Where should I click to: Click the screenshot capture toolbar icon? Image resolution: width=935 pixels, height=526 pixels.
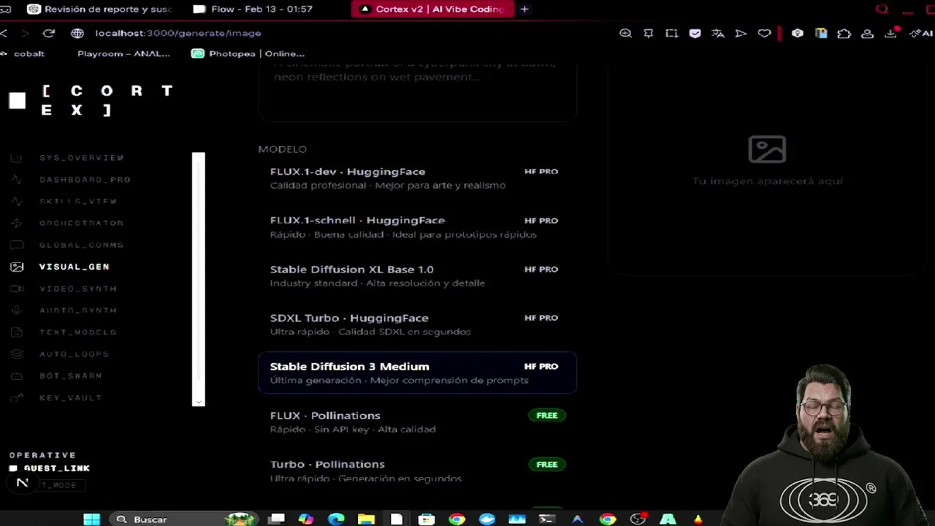coord(671,33)
